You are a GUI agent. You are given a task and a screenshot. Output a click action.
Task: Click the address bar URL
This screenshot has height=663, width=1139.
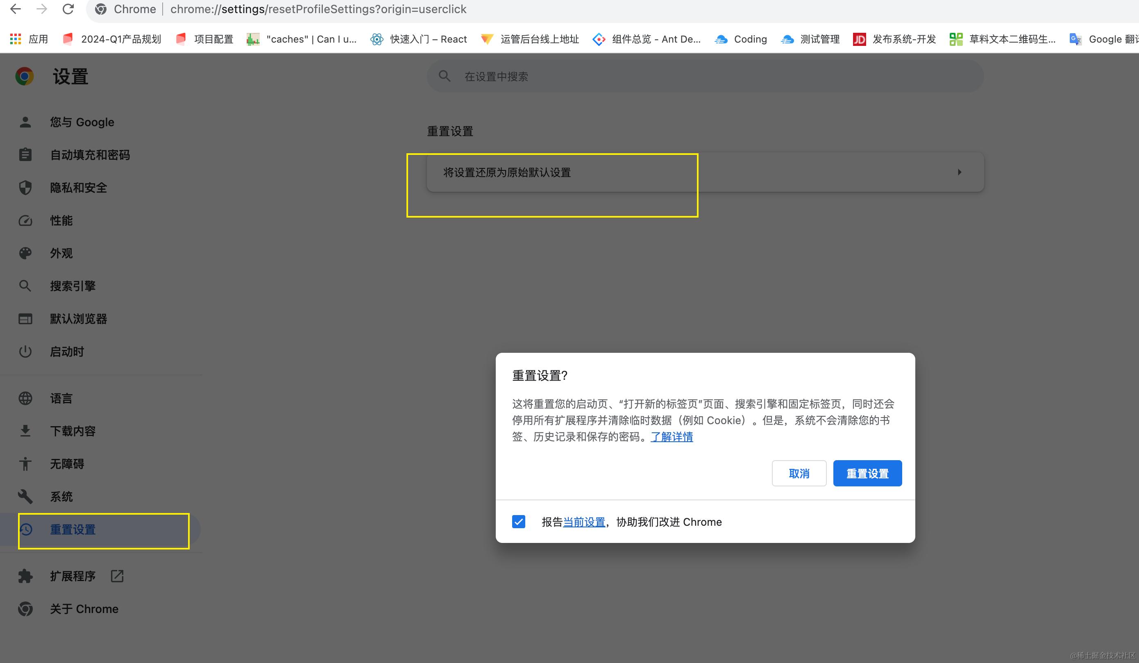click(x=318, y=9)
